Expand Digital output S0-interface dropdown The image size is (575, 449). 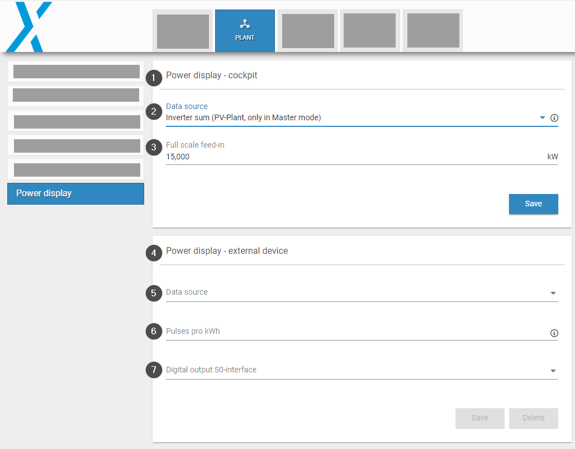pyautogui.click(x=553, y=371)
